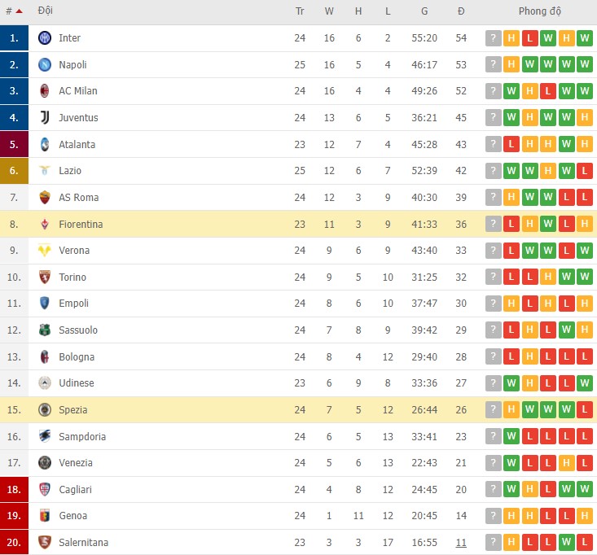The height and width of the screenshot is (555, 597).
Task: Click the Torino crest icon
Action: pyautogui.click(x=45, y=277)
